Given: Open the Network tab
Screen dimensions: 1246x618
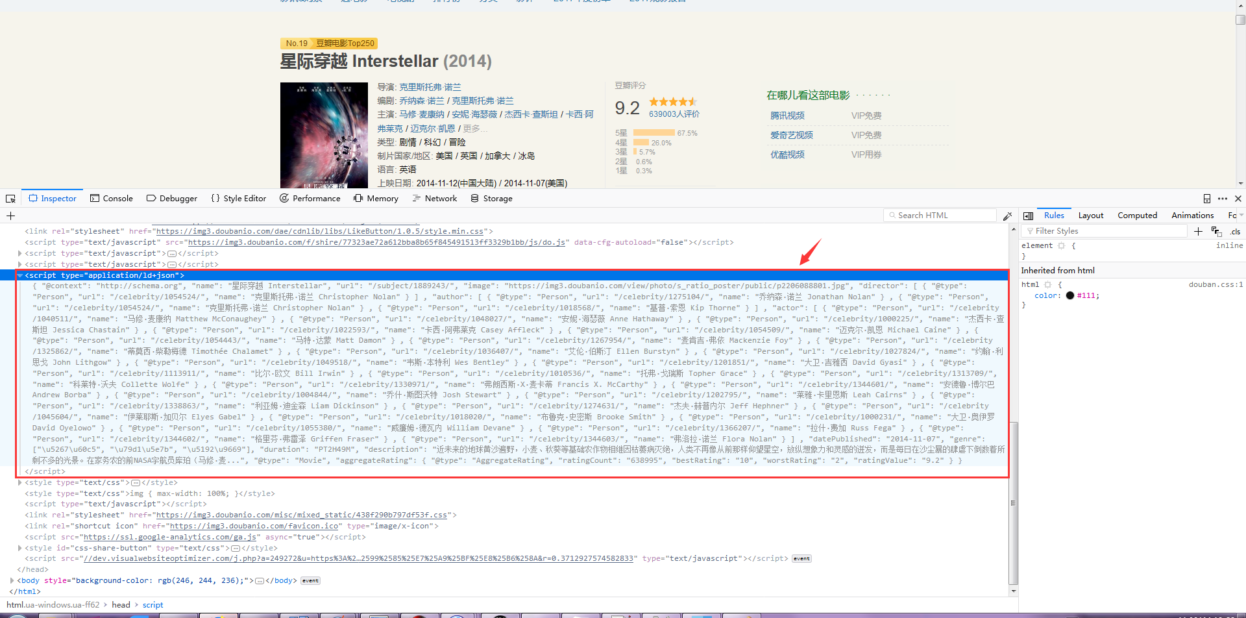Looking at the screenshot, I should click(x=434, y=199).
